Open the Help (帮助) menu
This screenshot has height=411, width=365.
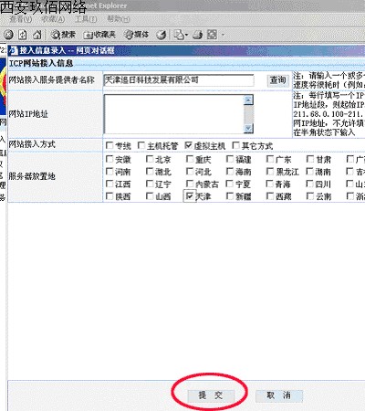pyautogui.click(x=119, y=19)
